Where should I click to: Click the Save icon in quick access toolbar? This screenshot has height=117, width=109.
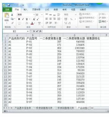(x=9, y=5)
